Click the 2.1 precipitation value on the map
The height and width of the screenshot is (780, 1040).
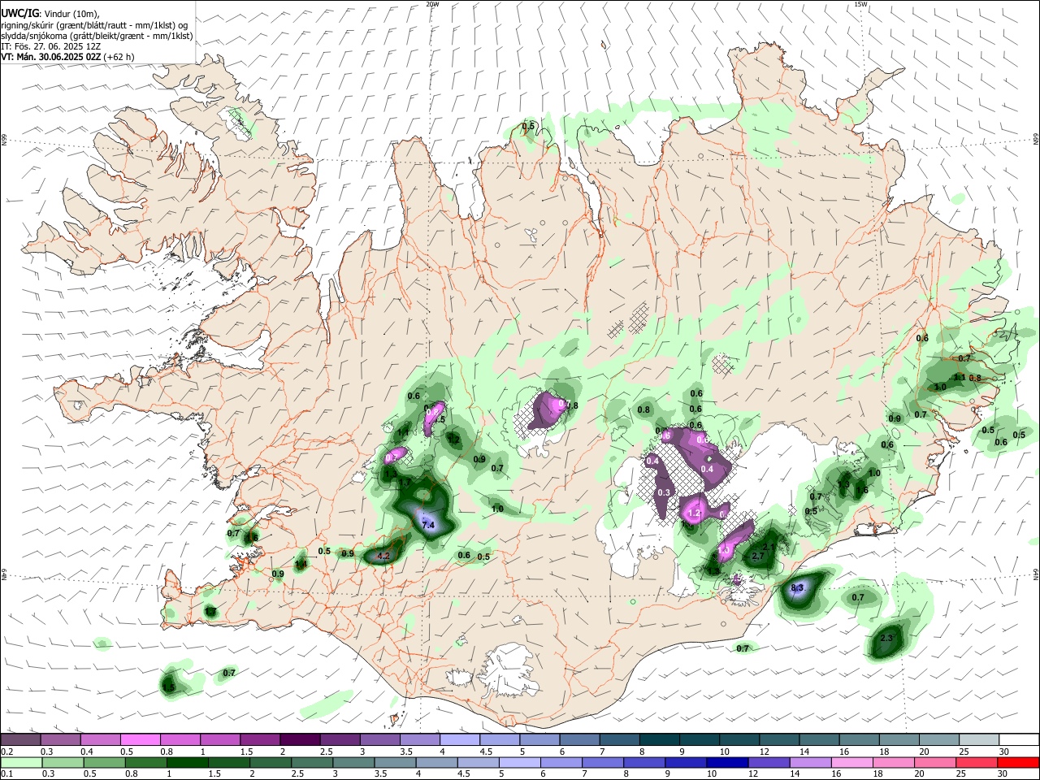(x=769, y=547)
